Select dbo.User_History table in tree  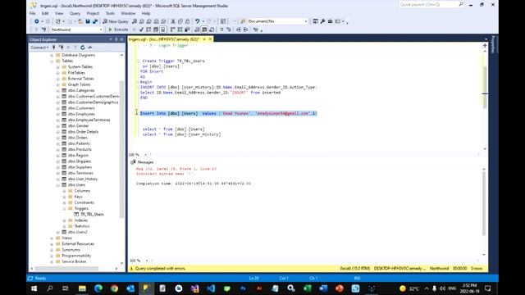82,179
